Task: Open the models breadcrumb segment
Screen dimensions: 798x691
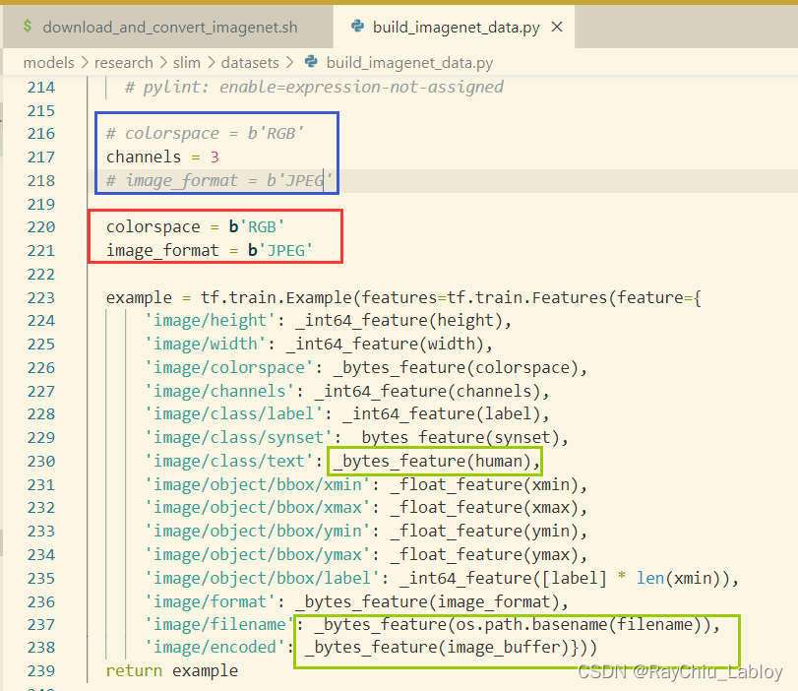Action: [x=49, y=63]
